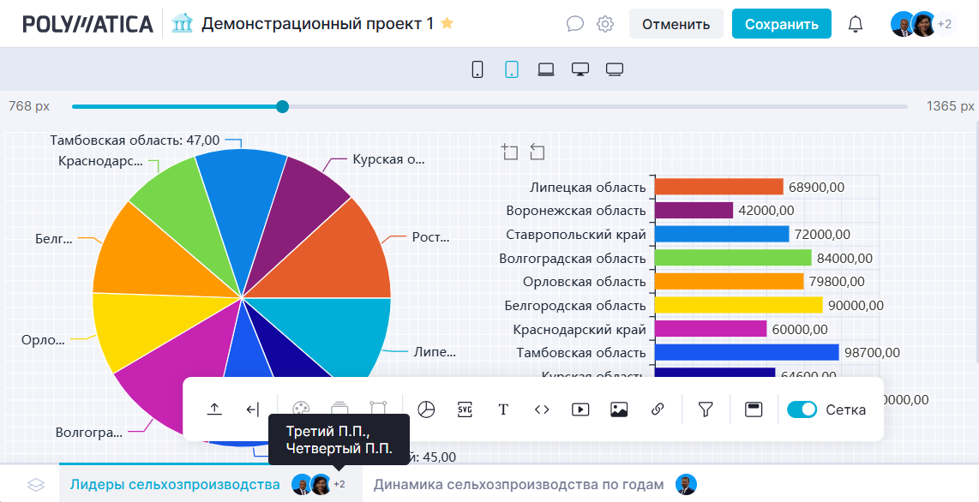Add a video player widget
979x502 pixels.
pyautogui.click(x=580, y=409)
